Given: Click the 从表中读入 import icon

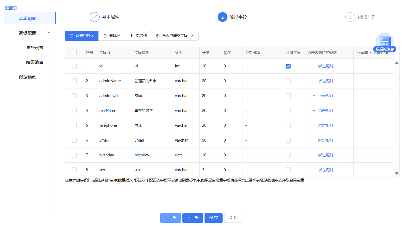Looking at the screenshot, I should (71, 36).
